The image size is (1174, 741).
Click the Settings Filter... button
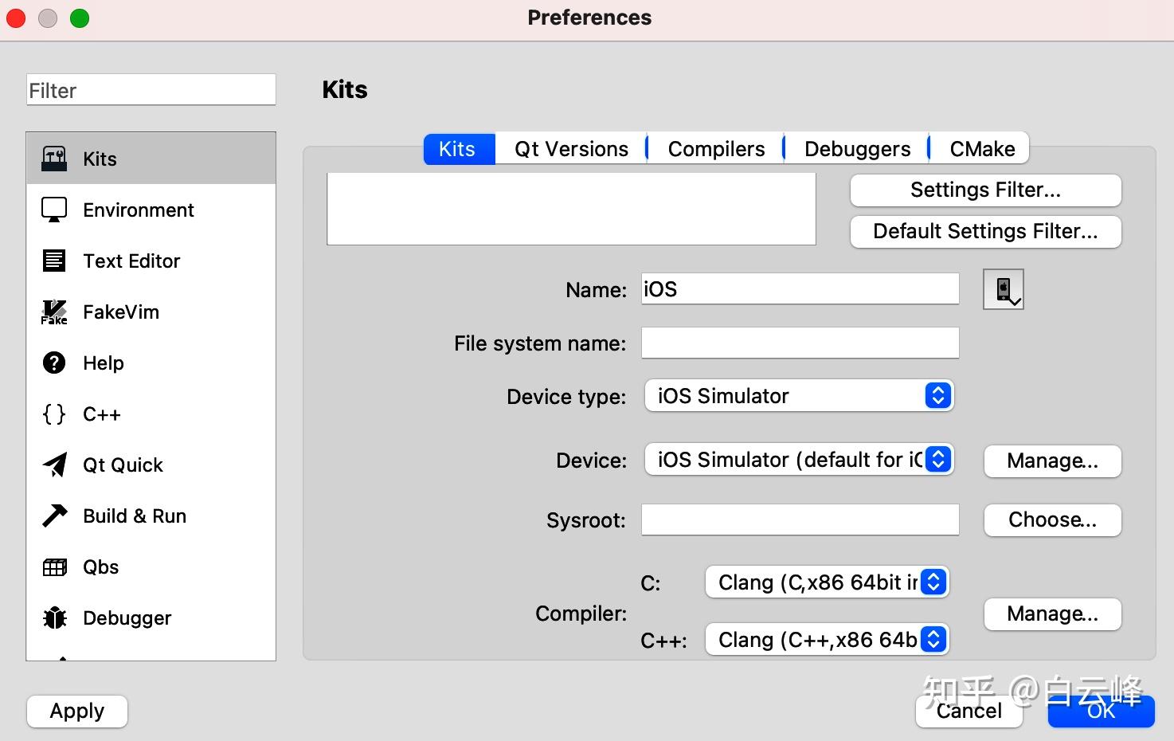tap(985, 190)
